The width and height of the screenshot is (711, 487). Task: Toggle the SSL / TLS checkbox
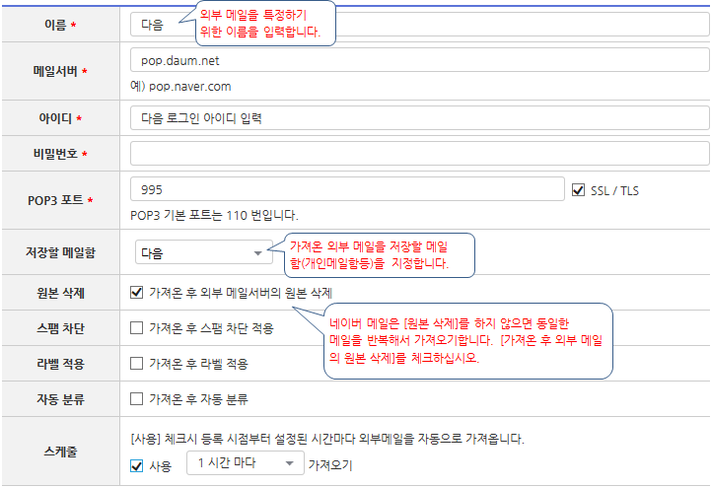pyautogui.click(x=579, y=190)
